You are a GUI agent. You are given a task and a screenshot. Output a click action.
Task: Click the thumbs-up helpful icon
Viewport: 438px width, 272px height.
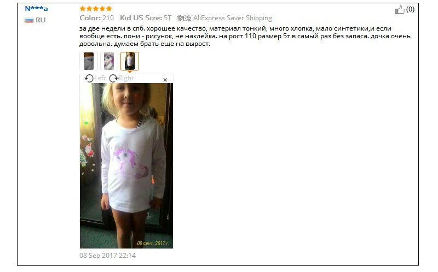400,10
